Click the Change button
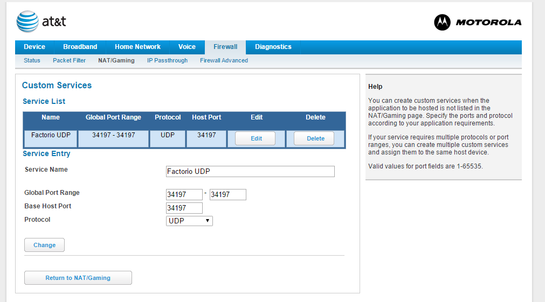 (45, 245)
